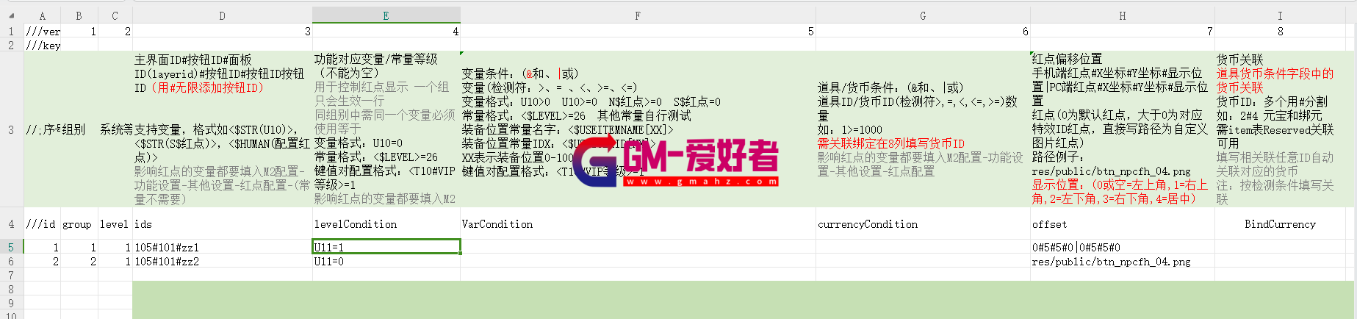
Task: Click the description cell starting 红点偏移位置
Action: tap(1122, 129)
